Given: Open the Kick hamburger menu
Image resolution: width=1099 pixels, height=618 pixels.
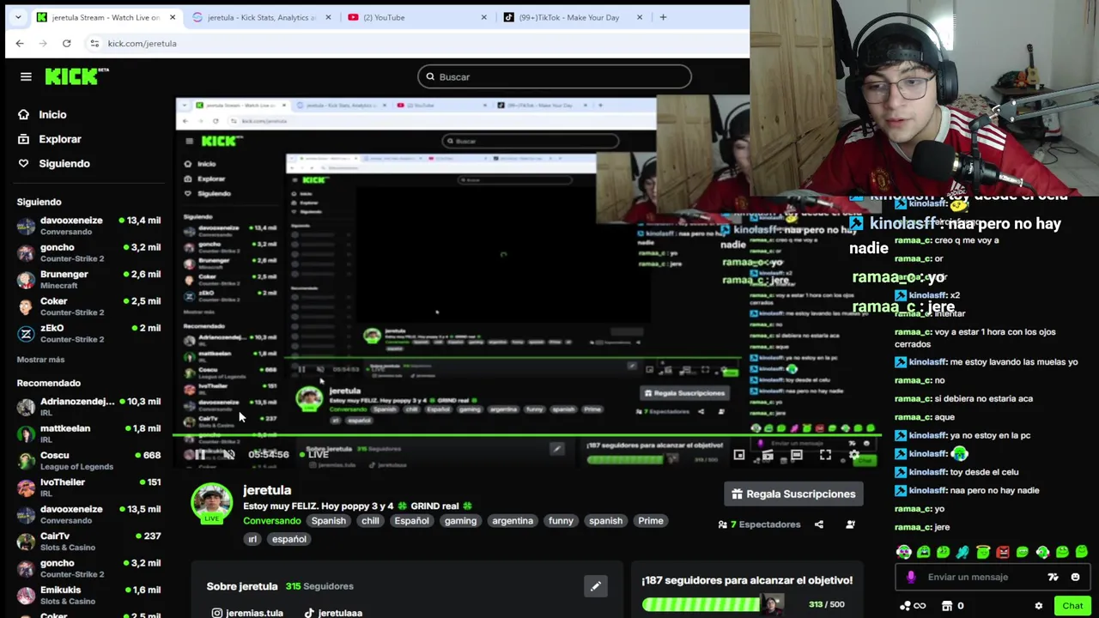Looking at the screenshot, I should [x=26, y=76].
